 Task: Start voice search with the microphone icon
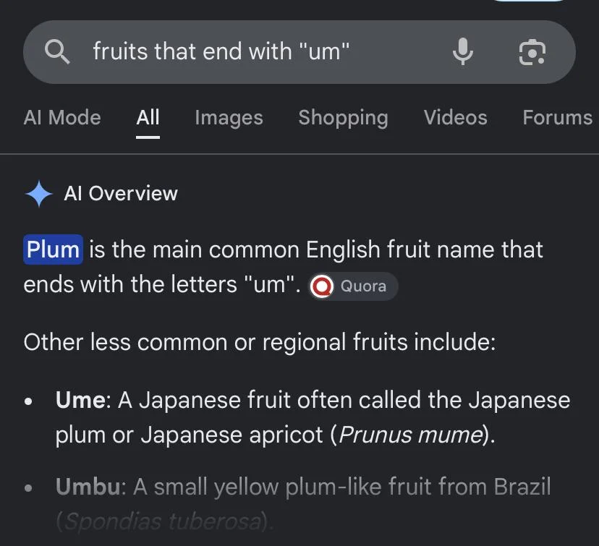tap(462, 51)
